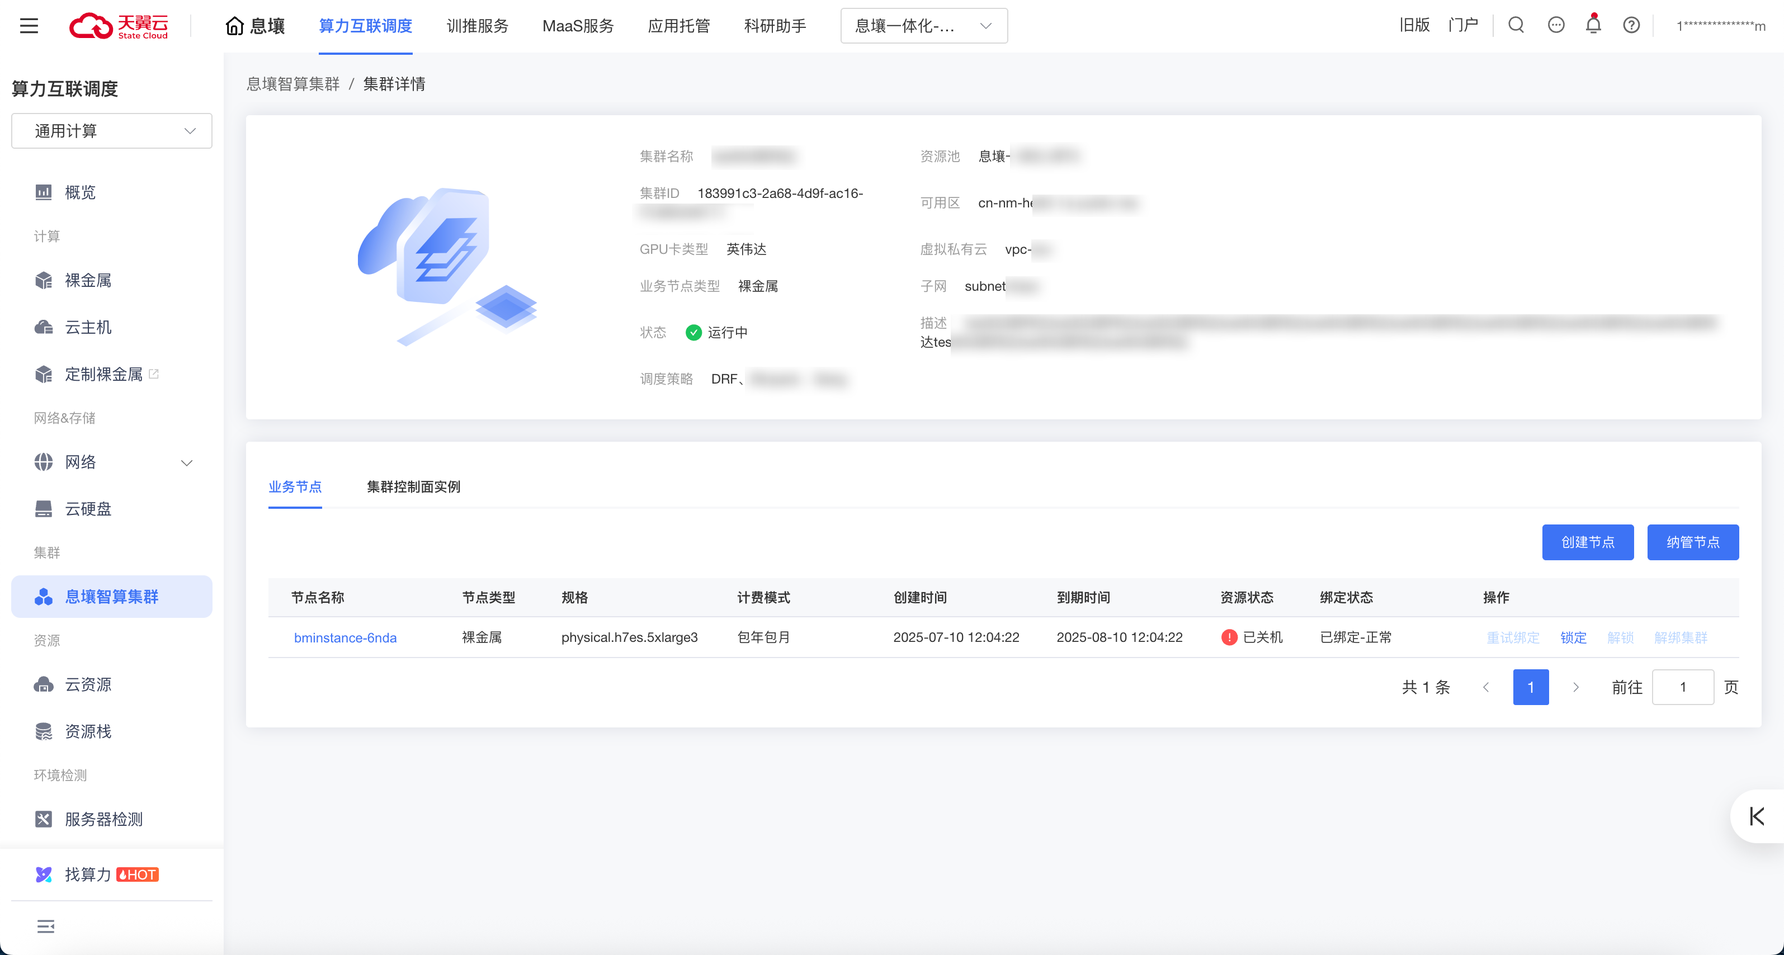Click the search magnifier icon in header
1784x955 pixels.
(1516, 26)
